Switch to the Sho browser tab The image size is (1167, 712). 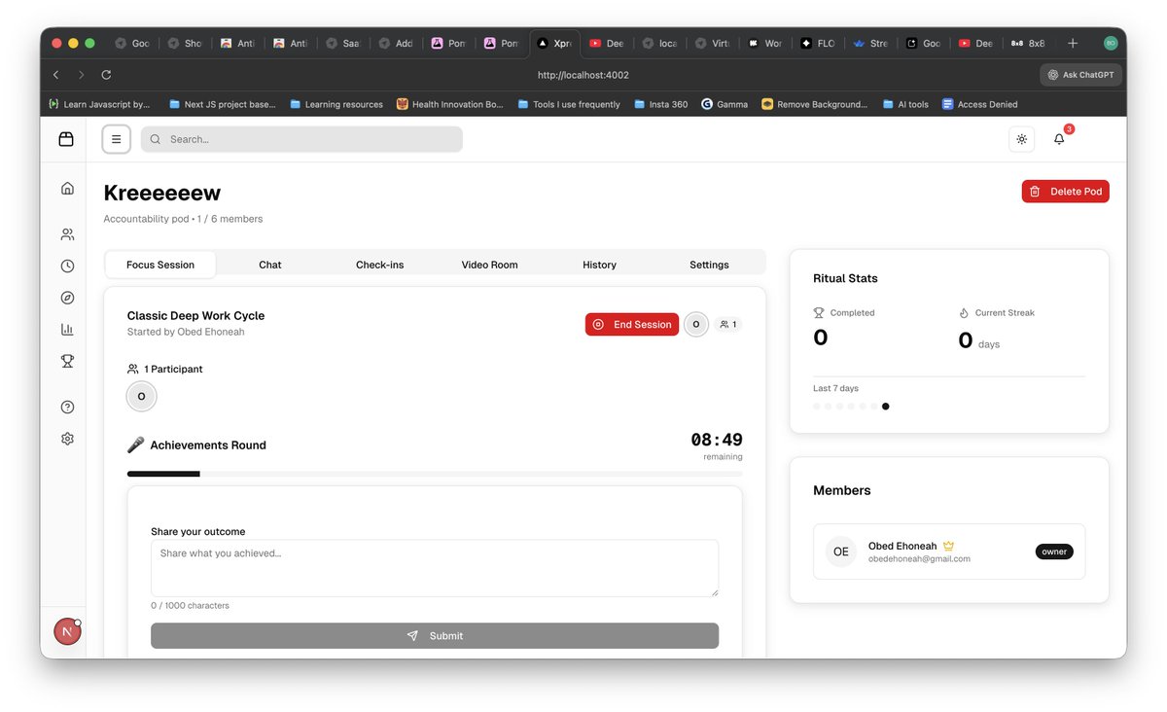tap(183, 43)
